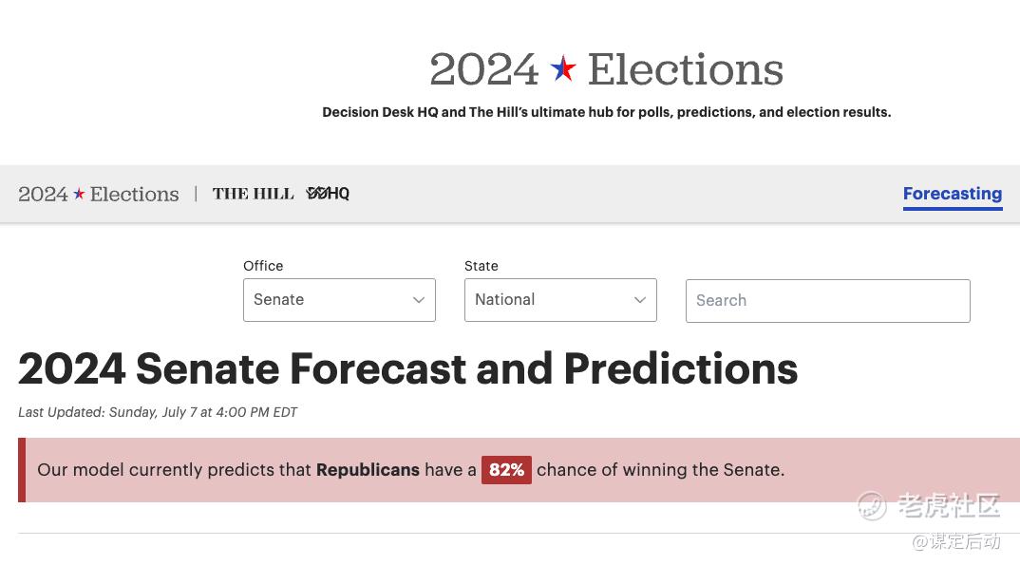1020x565 pixels.
Task: Click the red-blue star in the large title
Action: [563, 69]
